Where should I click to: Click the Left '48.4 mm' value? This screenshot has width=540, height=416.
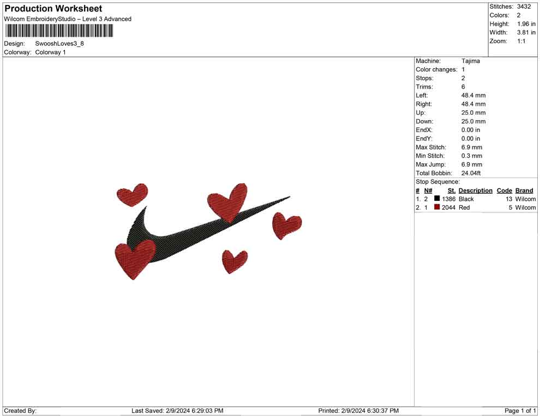[x=473, y=96]
